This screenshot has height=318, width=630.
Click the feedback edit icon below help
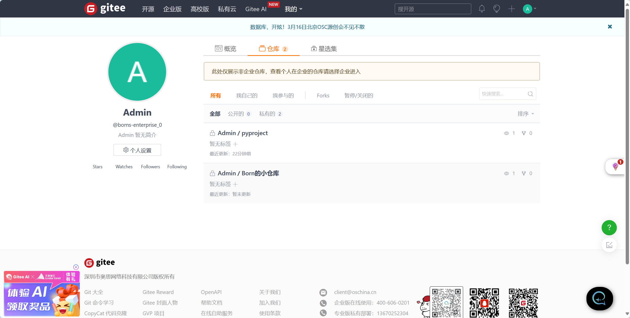pos(609,245)
